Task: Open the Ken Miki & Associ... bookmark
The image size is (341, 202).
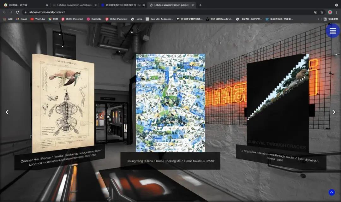Action: pos(159,19)
